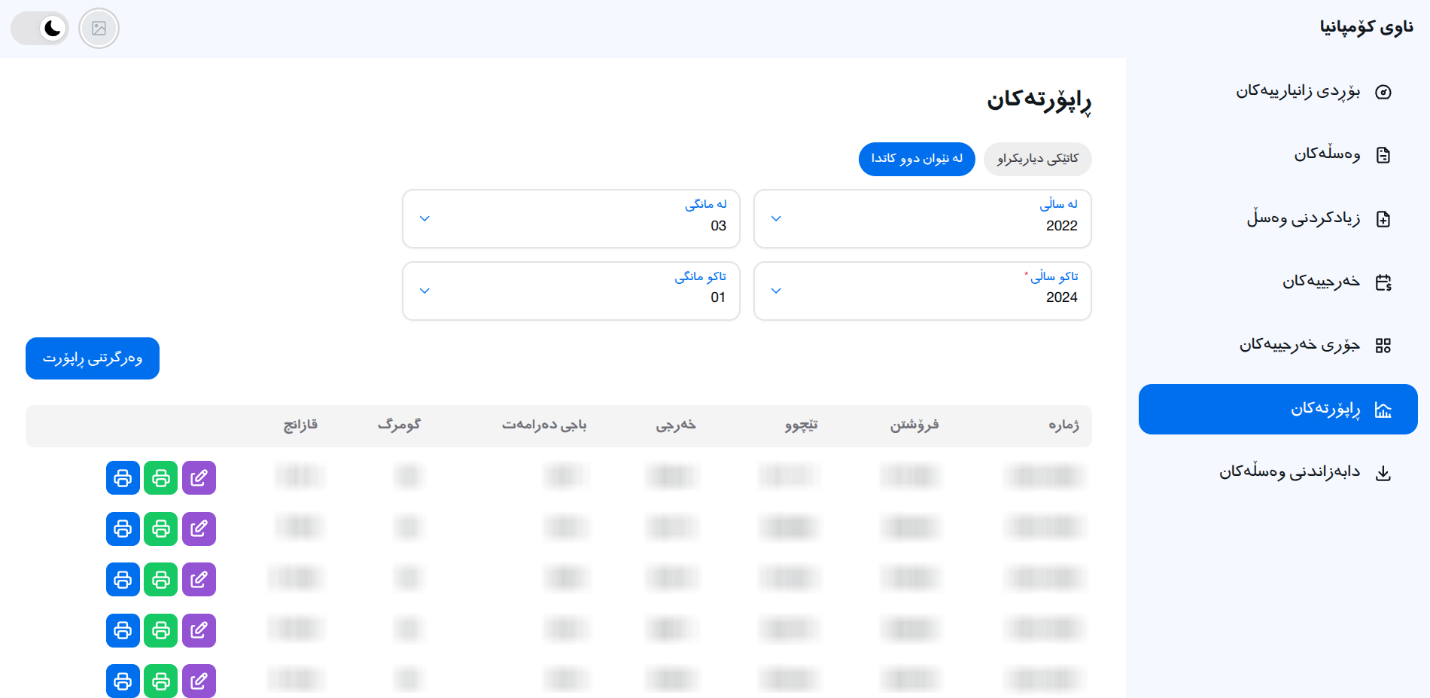Click purple edit icon in first table row
The width and height of the screenshot is (1430, 698).
(x=199, y=477)
